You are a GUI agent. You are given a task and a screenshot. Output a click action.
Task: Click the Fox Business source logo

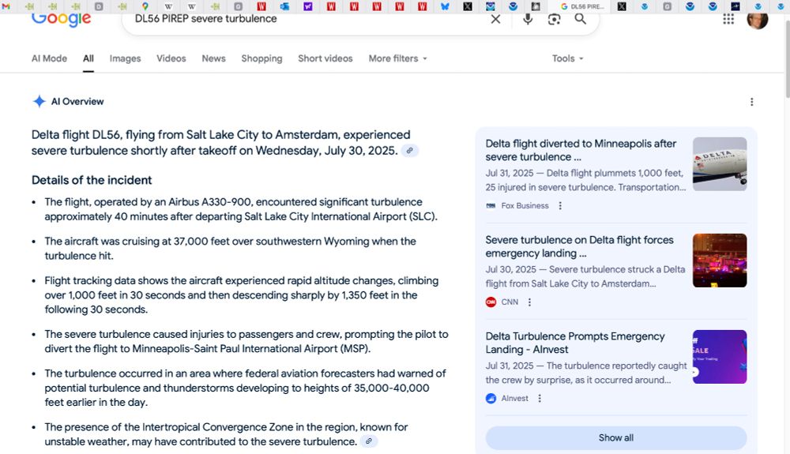[x=491, y=205]
